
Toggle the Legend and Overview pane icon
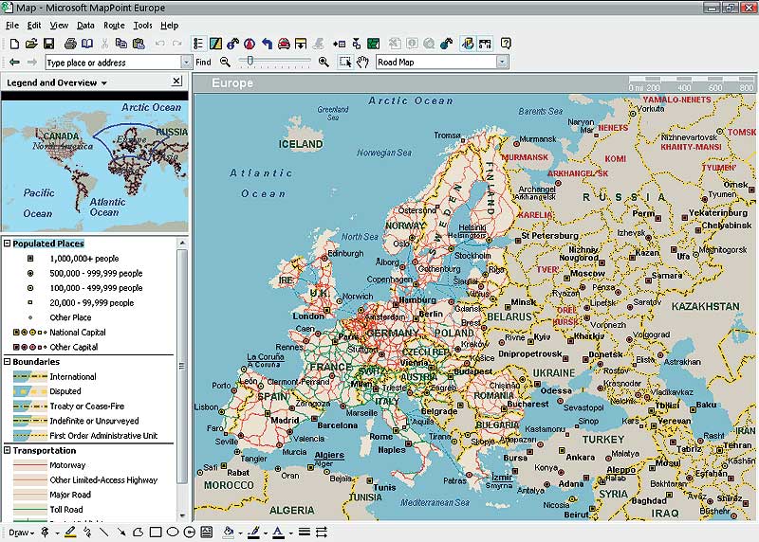198,44
